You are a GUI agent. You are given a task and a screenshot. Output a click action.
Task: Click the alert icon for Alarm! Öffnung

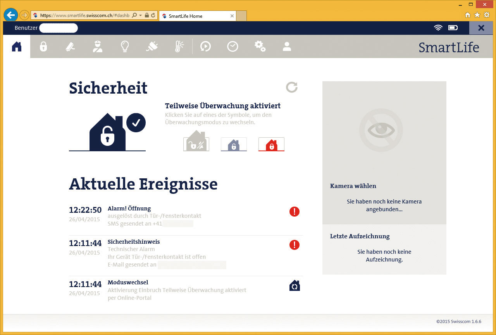tap(294, 212)
